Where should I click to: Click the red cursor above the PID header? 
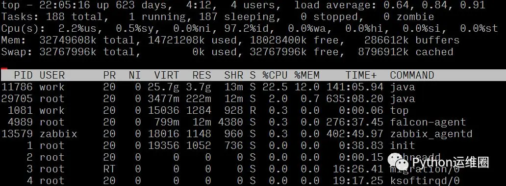coord(4,68)
